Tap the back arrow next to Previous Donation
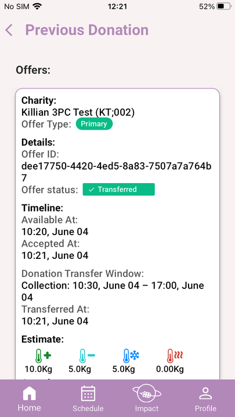The image size is (235, 417). pos(9,30)
